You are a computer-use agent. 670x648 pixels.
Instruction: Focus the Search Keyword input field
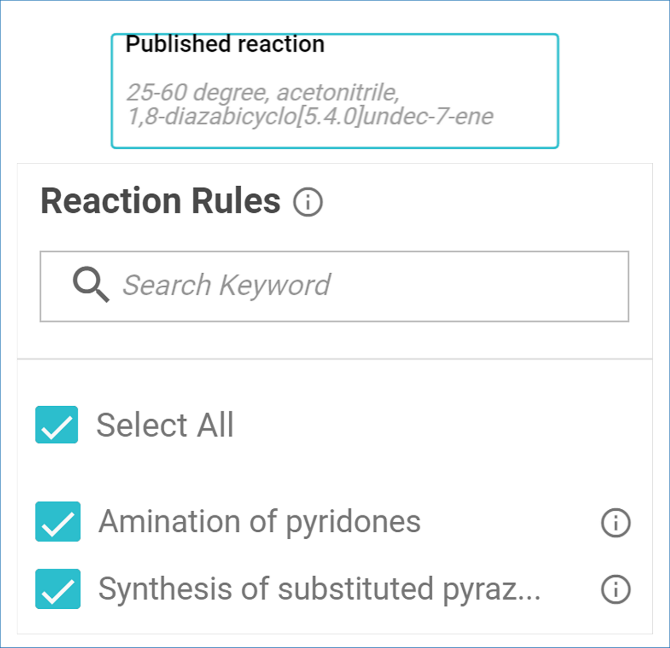click(366, 286)
